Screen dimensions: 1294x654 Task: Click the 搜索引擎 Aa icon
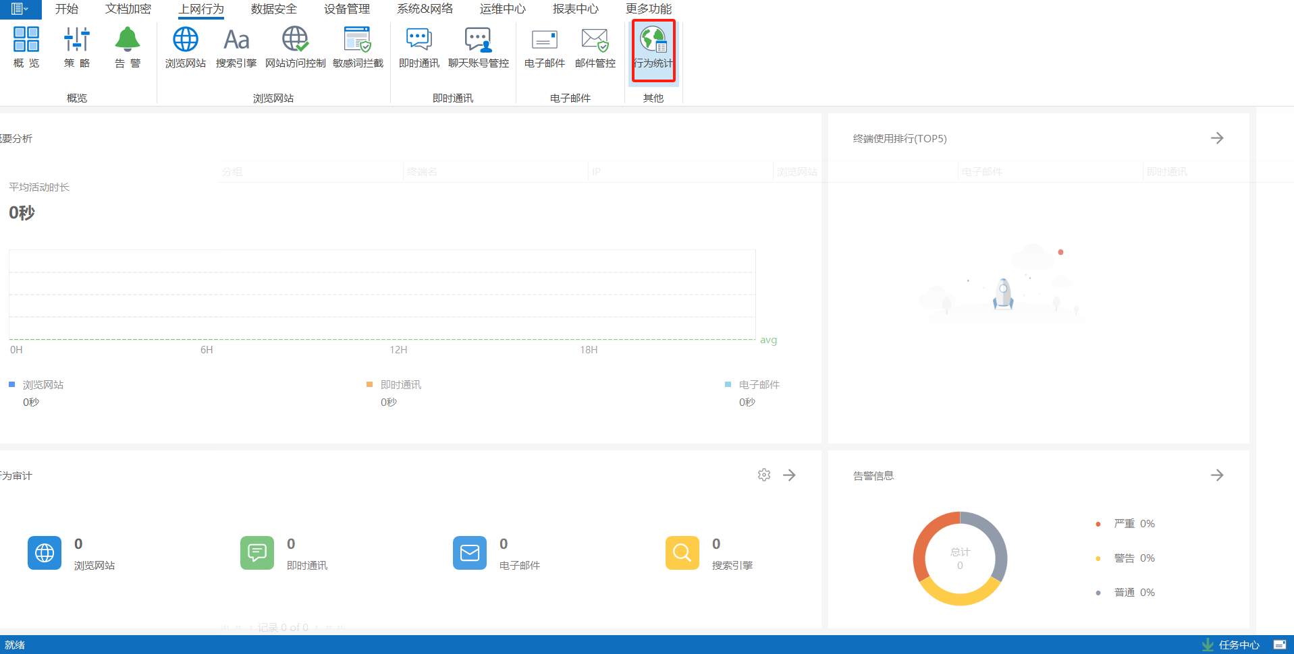click(236, 47)
